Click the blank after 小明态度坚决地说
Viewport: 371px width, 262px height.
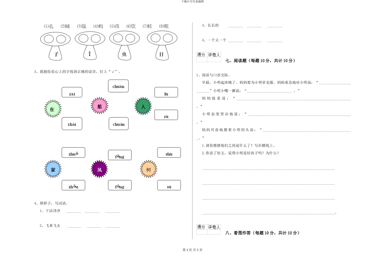pyautogui.click(x=299, y=114)
